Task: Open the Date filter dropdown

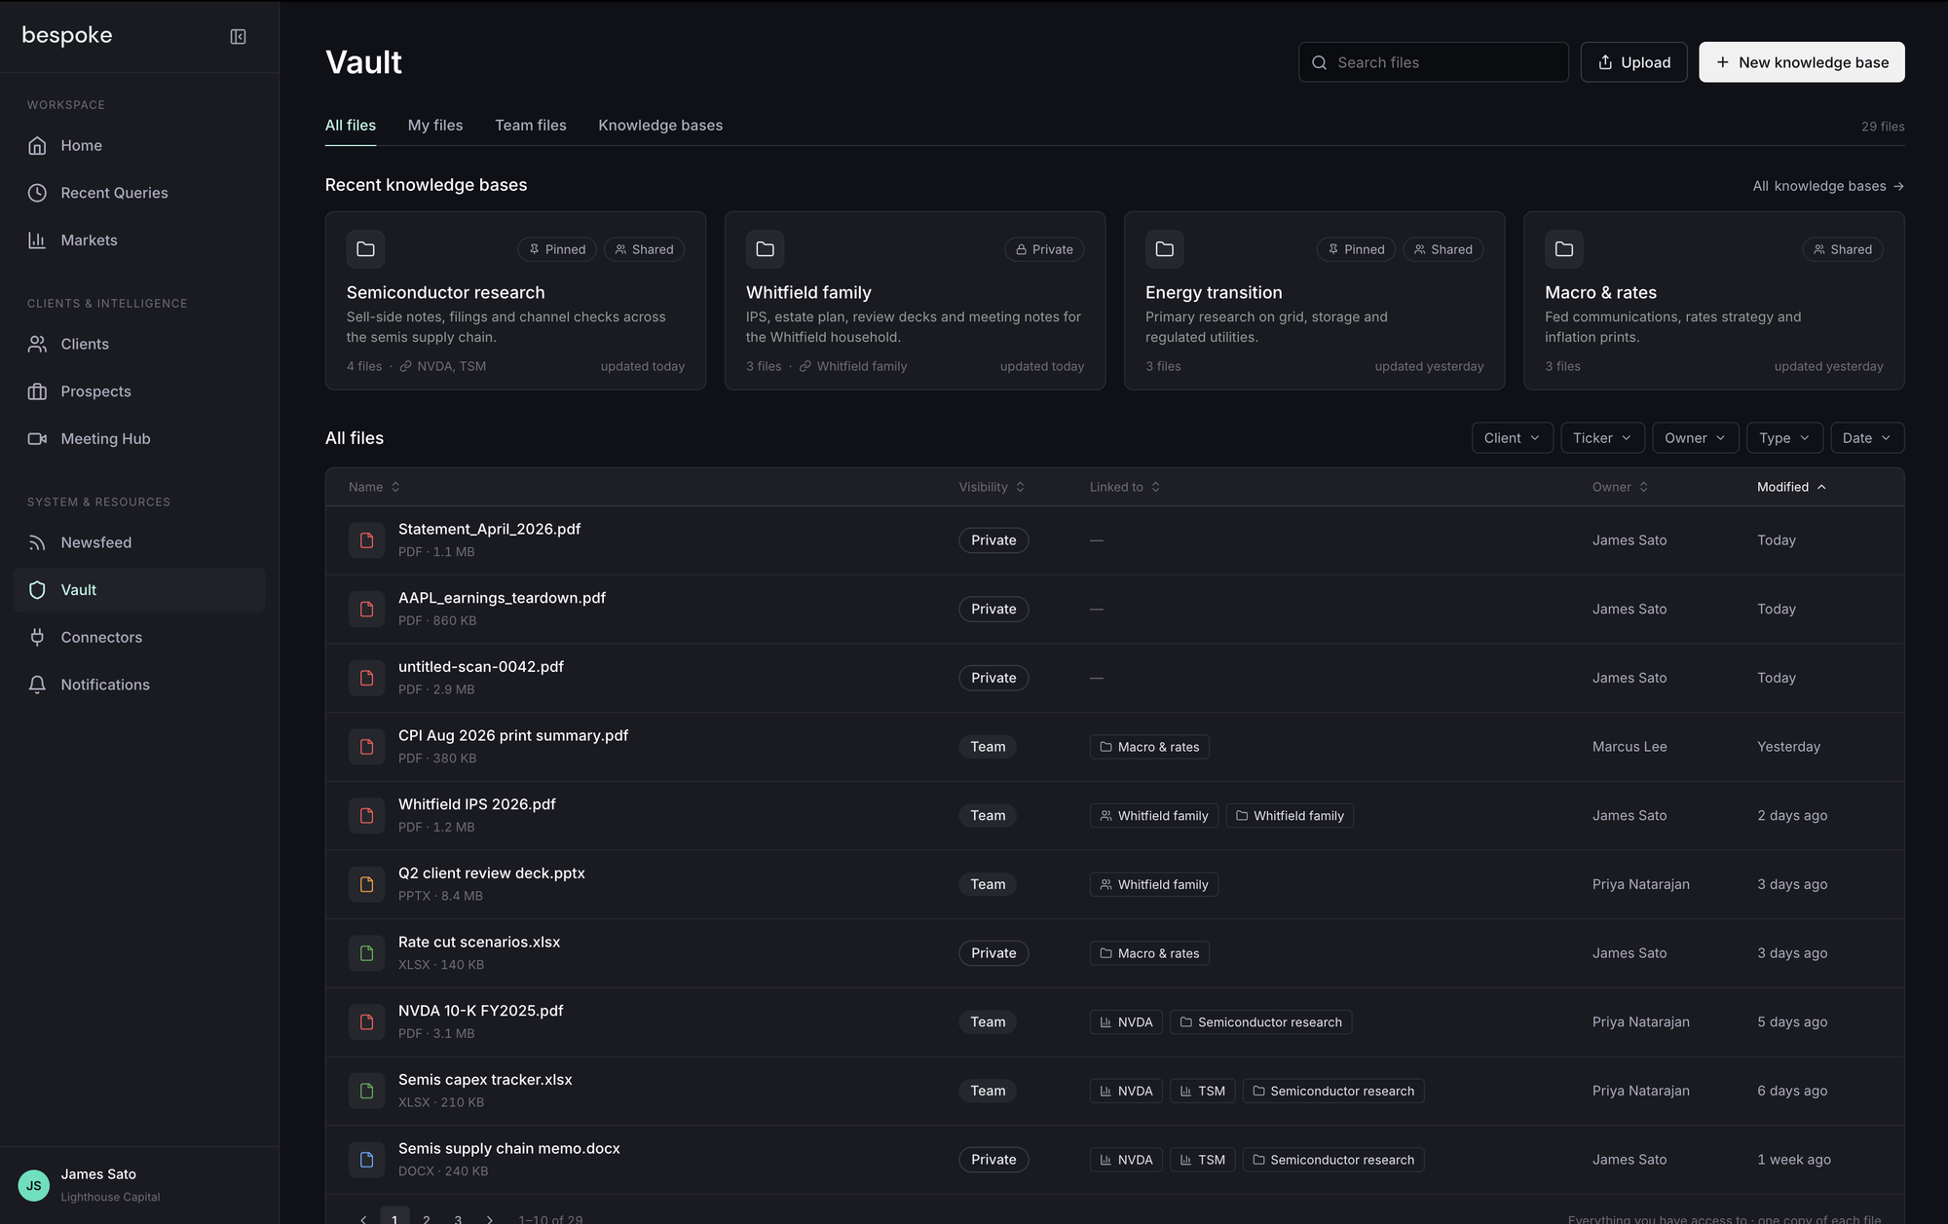Action: point(1866,438)
